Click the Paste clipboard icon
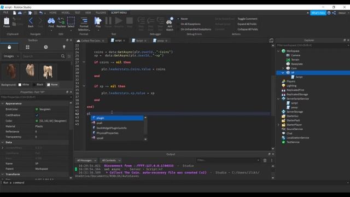Image resolution: width=350 pixels, height=197 pixels. coord(7,21)
